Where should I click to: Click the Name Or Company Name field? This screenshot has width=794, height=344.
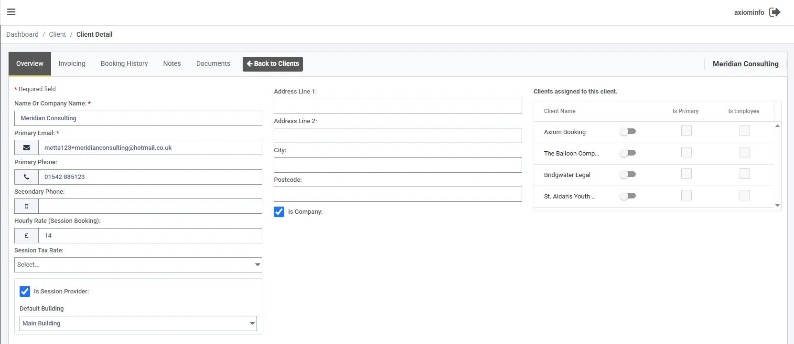pyautogui.click(x=138, y=118)
